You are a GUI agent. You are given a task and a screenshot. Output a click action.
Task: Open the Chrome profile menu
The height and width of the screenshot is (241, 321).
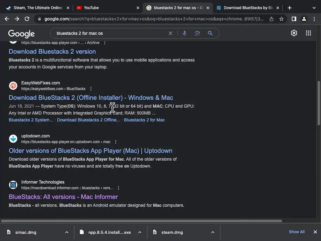point(304,19)
